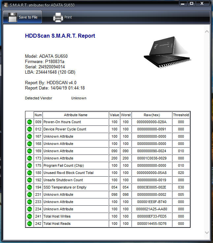Click the Raw(hex) column header
The height and width of the screenshot is (243, 213).
(x=152, y=115)
